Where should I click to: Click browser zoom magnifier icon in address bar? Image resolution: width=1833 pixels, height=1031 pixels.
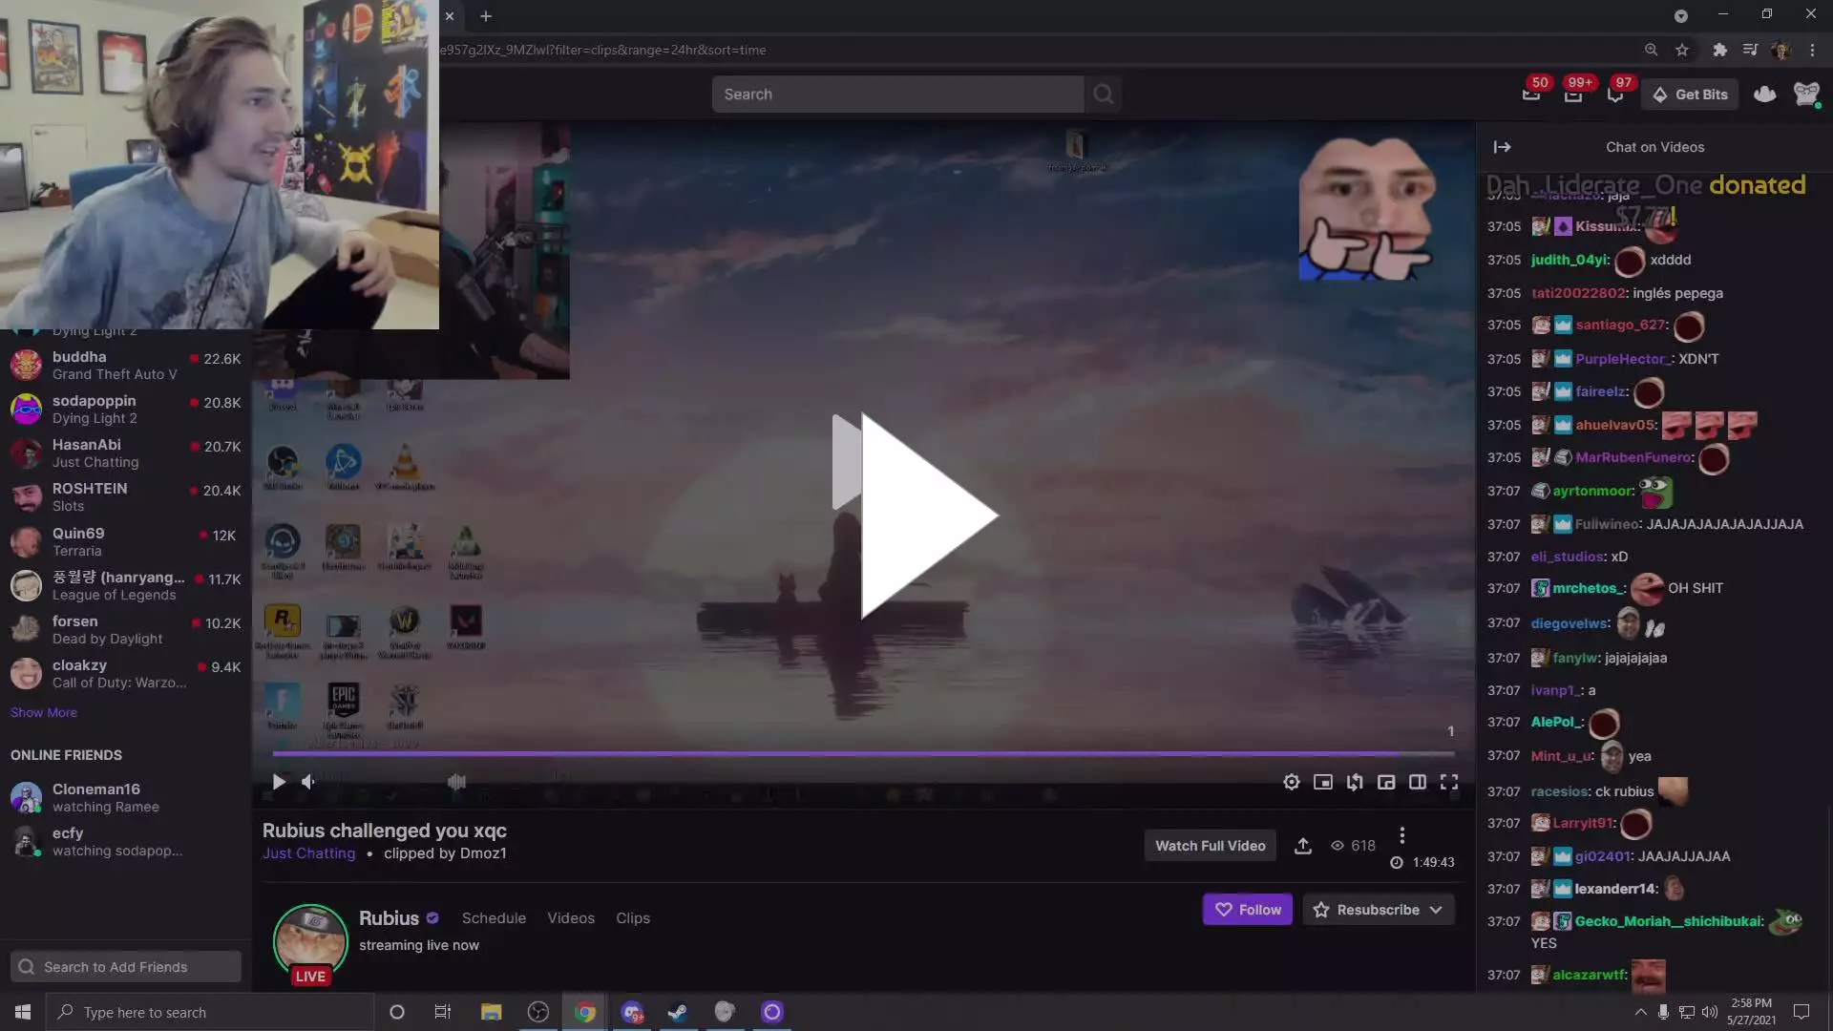click(x=1651, y=50)
